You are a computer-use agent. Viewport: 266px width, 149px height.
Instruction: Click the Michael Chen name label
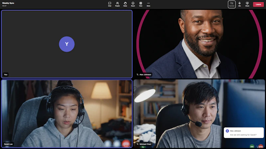pos(145,144)
